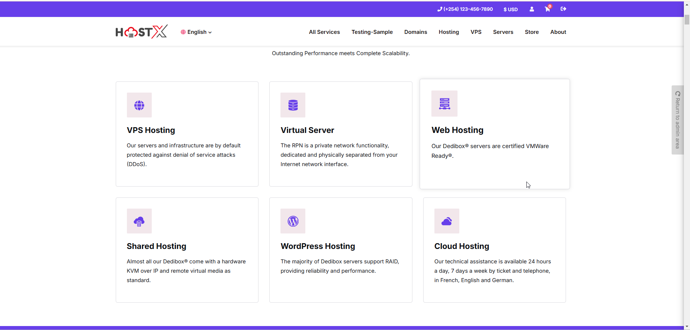Click the Web Hosting server icon

pyautogui.click(x=444, y=104)
